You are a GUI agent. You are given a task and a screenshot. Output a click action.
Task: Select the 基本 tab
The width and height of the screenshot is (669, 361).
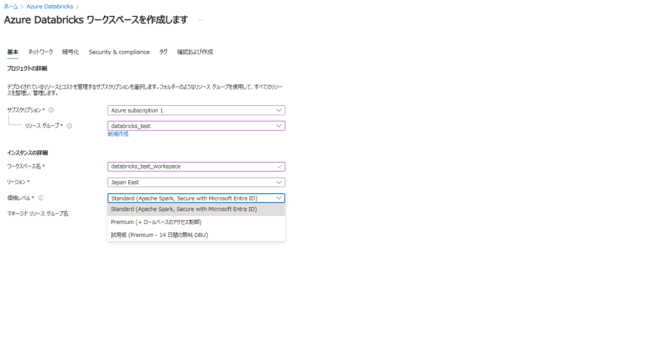pos(12,52)
